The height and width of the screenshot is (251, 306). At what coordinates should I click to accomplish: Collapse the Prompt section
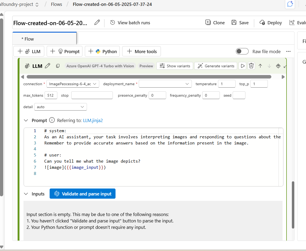pyautogui.click(x=26, y=120)
